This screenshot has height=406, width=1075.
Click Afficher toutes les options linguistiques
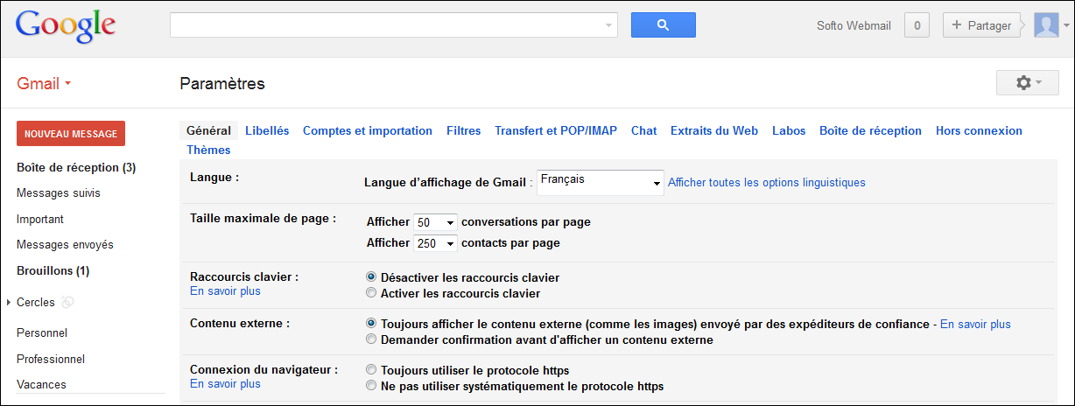click(766, 183)
